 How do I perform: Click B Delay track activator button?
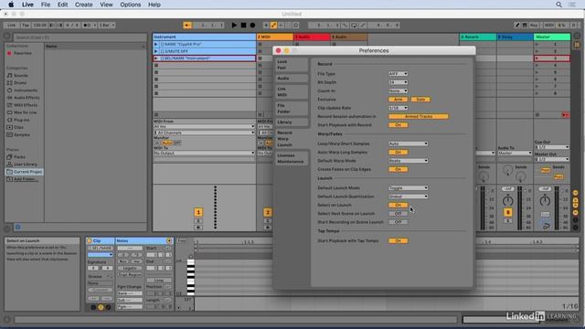507,212
